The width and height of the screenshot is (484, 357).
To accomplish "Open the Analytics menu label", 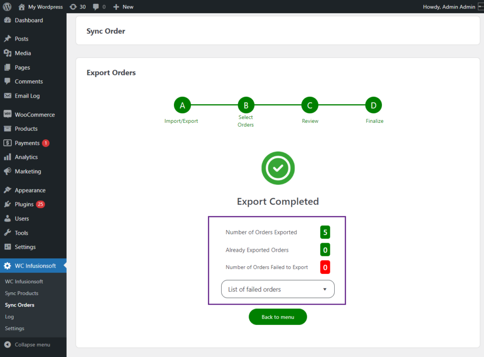I will tap(26, 157).
